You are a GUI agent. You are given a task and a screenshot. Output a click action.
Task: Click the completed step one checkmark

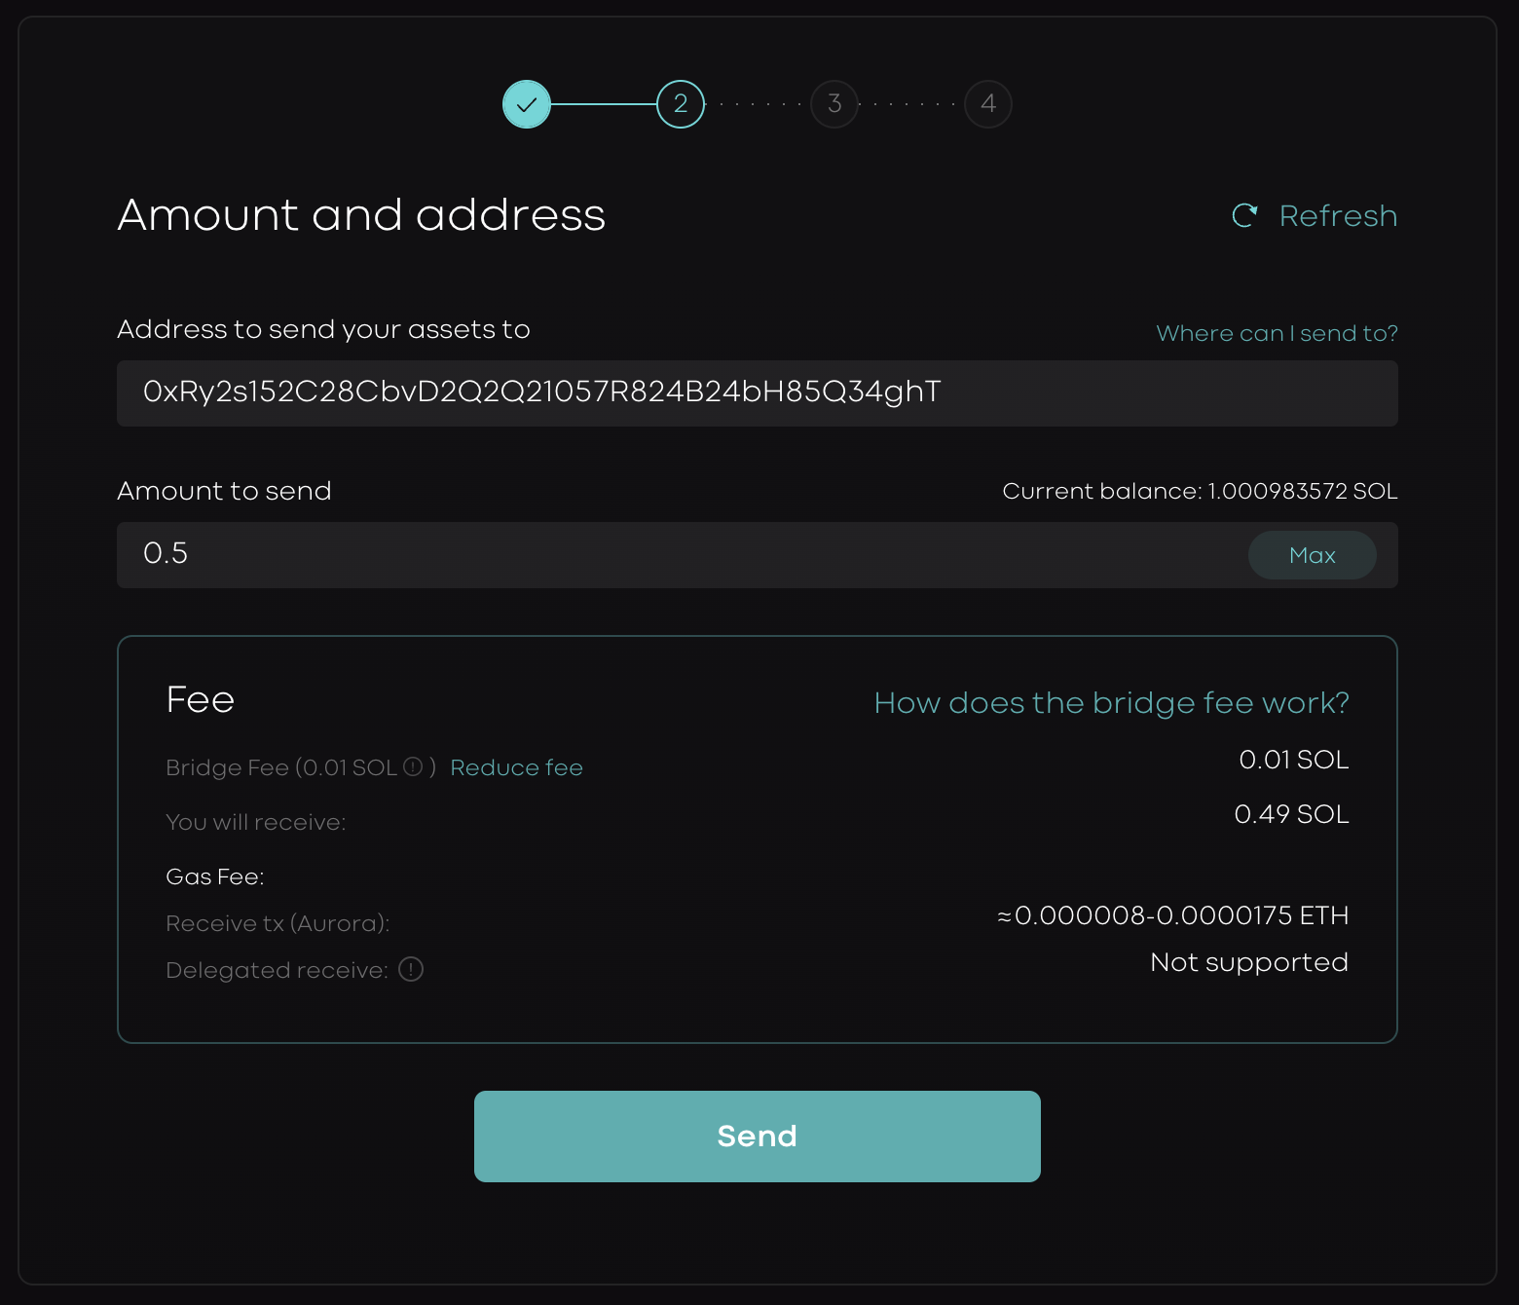(527, 104)
